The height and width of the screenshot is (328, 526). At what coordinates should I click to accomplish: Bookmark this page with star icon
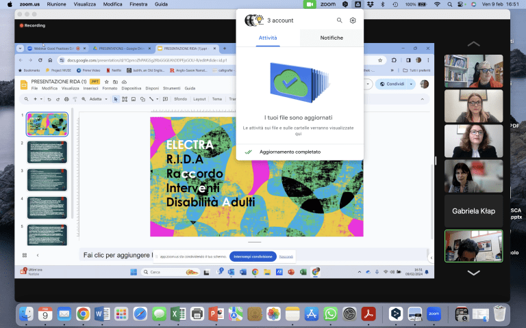click(380, 60)
